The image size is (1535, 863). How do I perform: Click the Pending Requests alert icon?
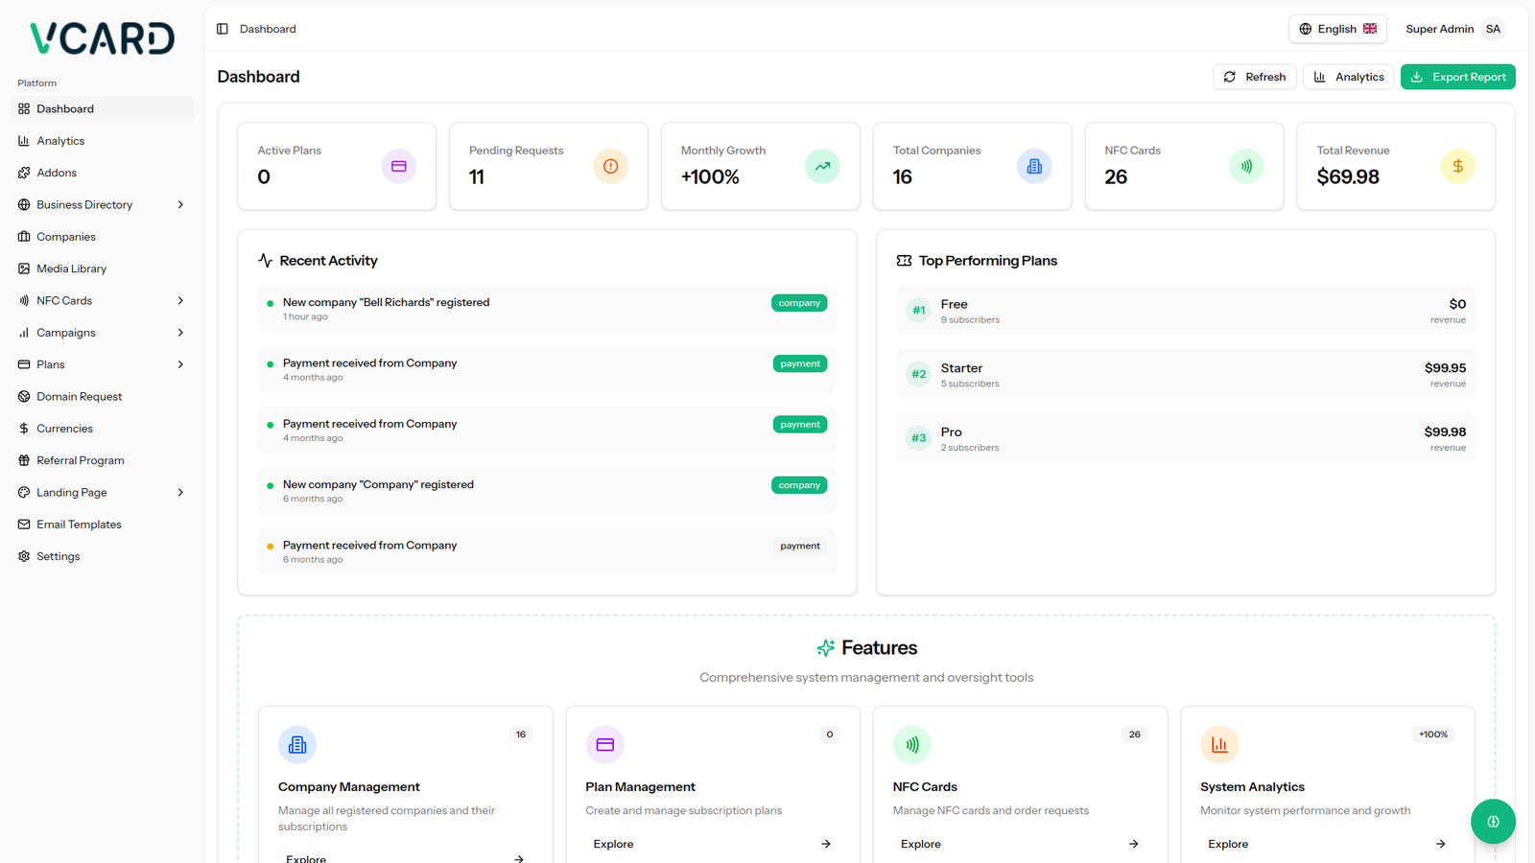coord(610,167)
